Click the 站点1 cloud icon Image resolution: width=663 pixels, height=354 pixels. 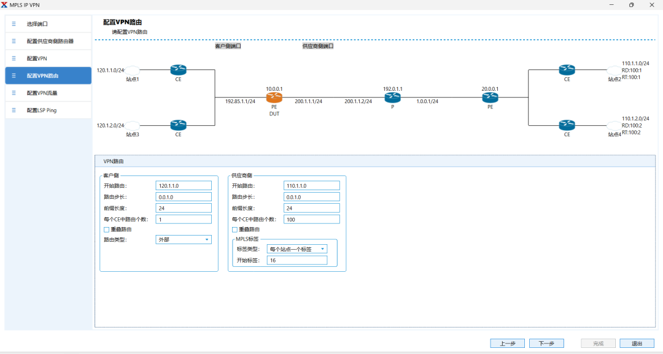point(132,70)
